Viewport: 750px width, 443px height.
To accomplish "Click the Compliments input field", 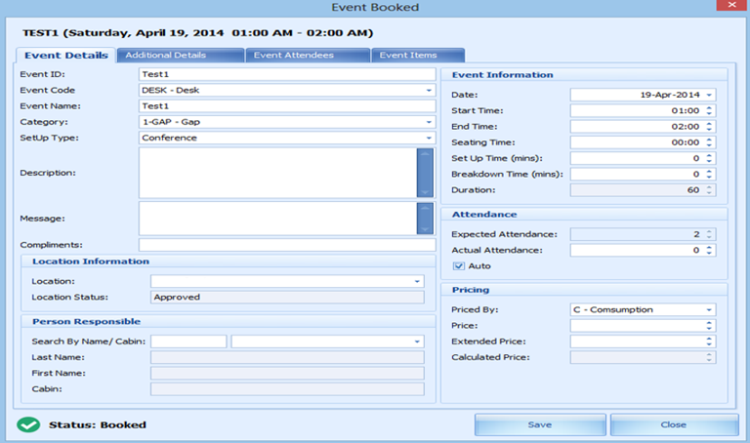I will pos(287,245).
